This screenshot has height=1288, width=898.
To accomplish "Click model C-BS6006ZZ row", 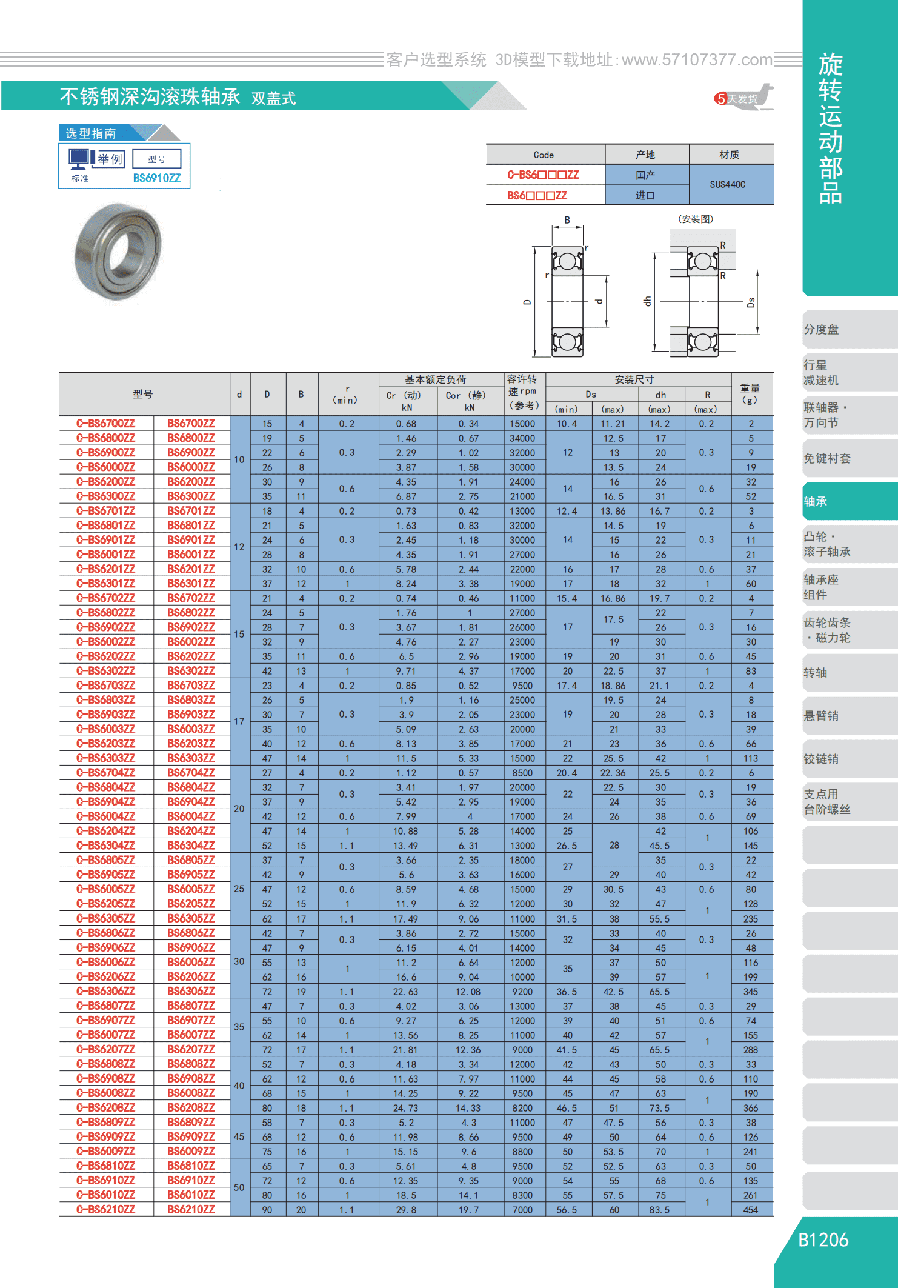I will tap(106, 962).
